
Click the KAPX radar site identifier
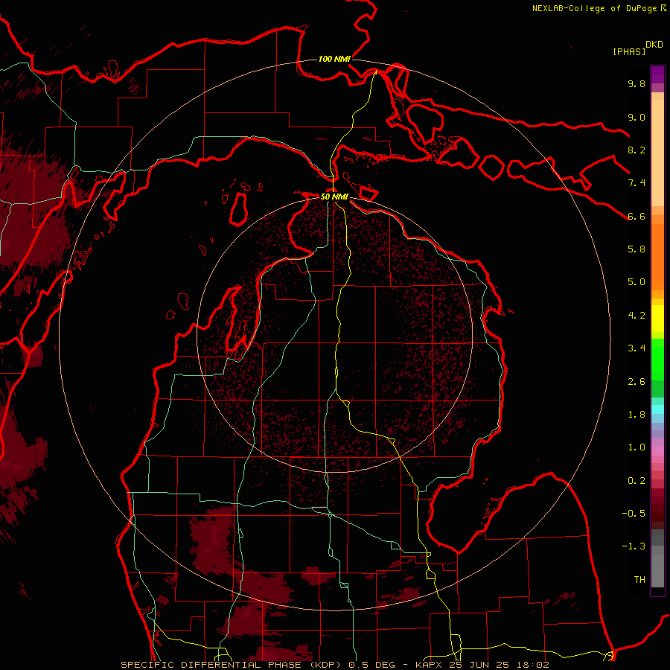[430, 665]
